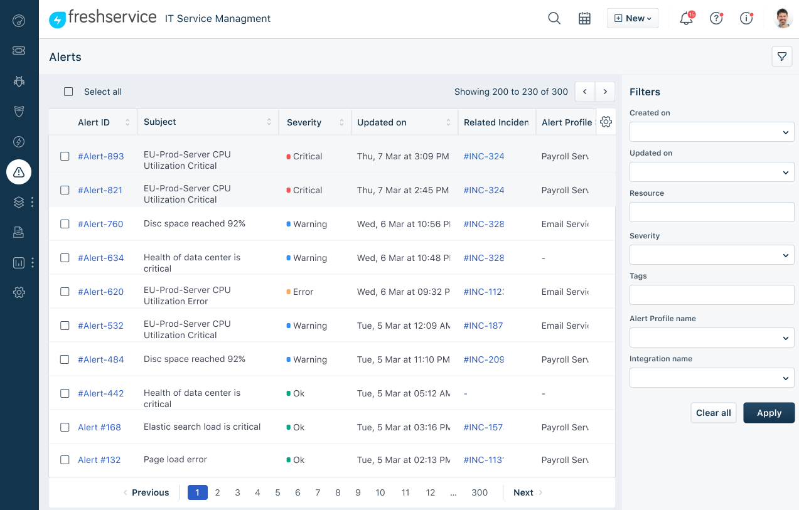The height and width of the screenshot is (510, 799).
Task: Open the column customization gear on the table
Action: pyautogui.click(x=606, y=122)
